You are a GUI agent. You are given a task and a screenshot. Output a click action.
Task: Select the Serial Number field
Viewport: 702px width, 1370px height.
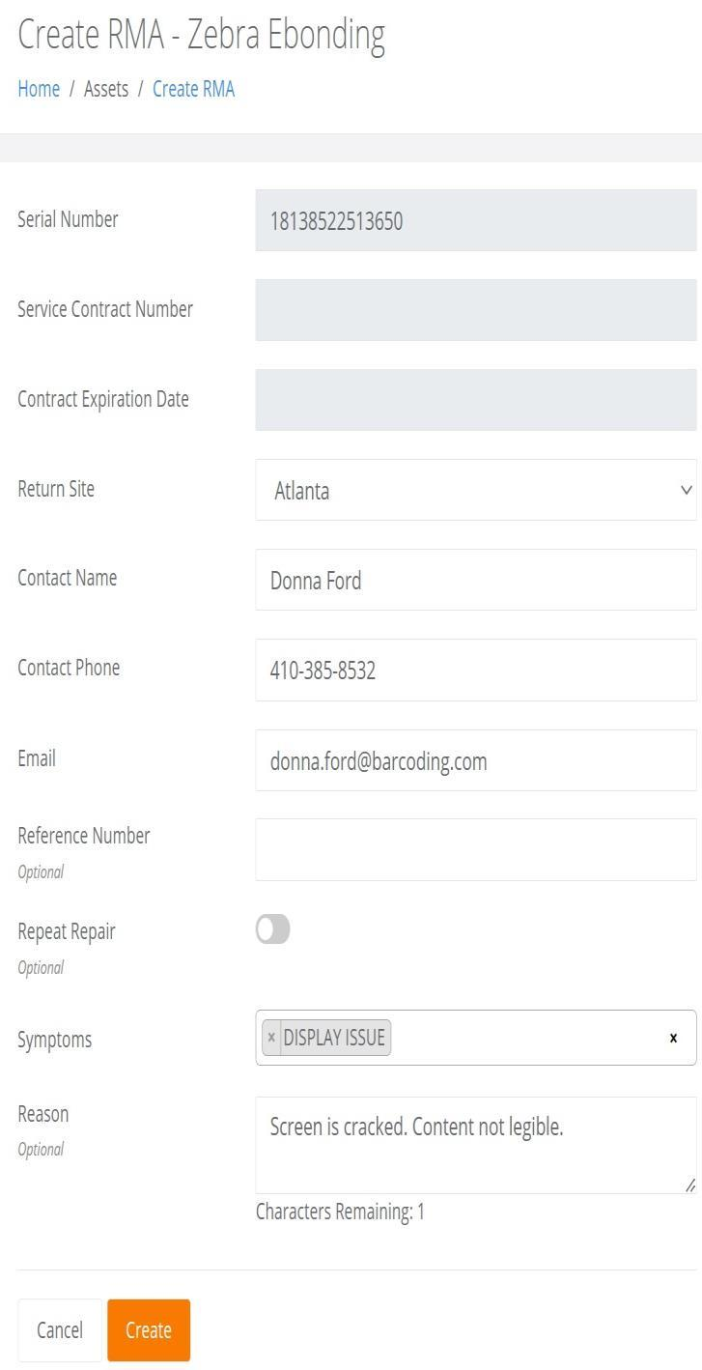coord(476,220)
